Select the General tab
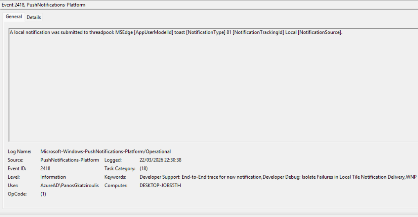Image resolution: width=418 pixels, height=217 pixels. 13,17
